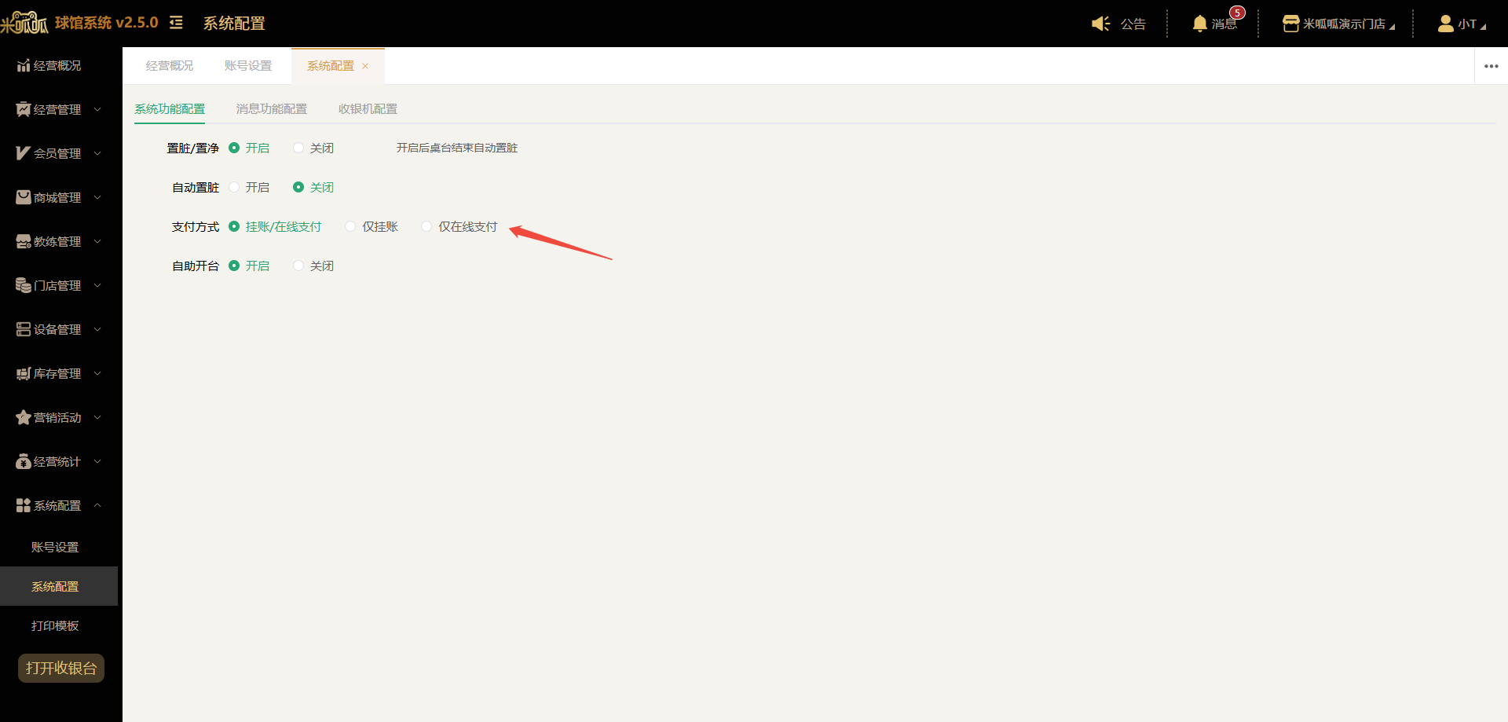
Task: Click the 经营概况 chart icon in sidebar
Action: 24,65
